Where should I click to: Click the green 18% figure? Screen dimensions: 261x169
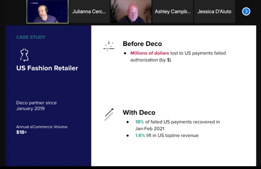(139, 122)
